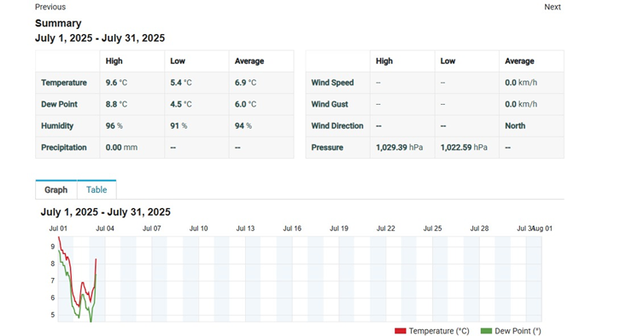Click the Temperature row label
This screenshot has height=336, width=632.
64,83
